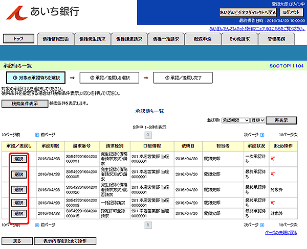This screenshot has height=249, width=307.
Task: Click the 前ページ arrow icon above the table
Action: 37,135
